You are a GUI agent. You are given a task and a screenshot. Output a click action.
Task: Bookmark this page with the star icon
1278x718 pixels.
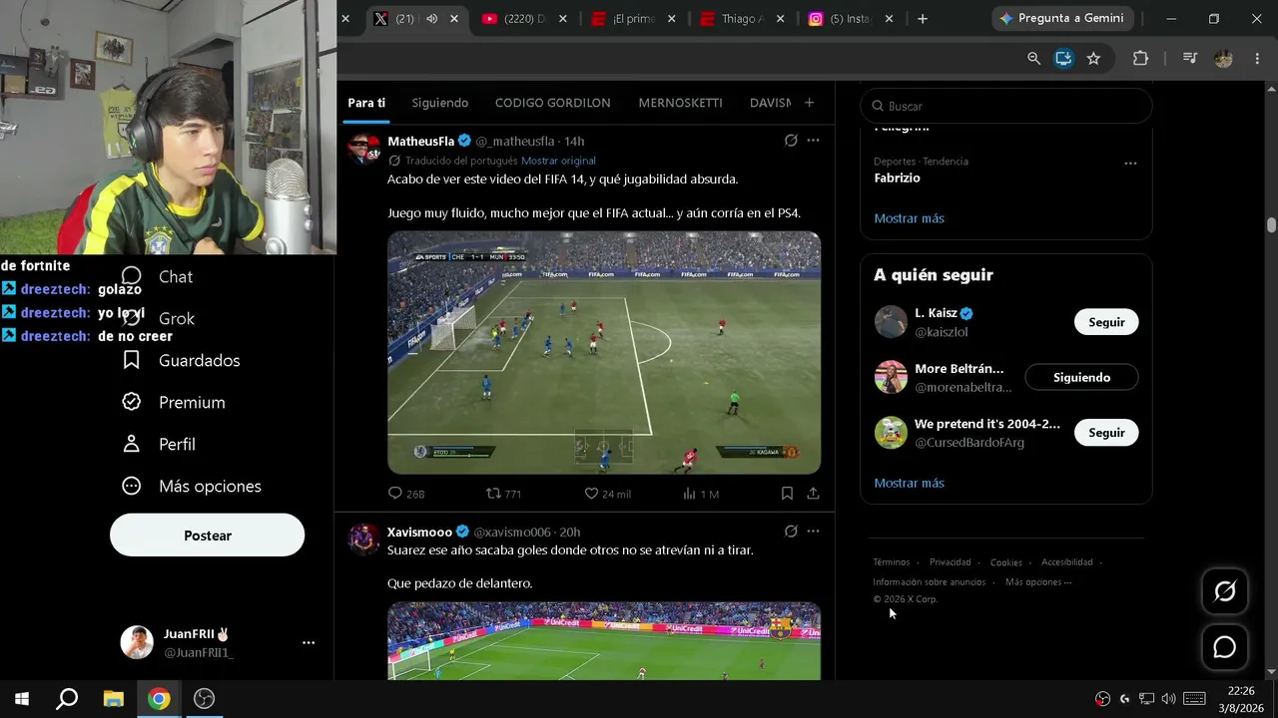point(1093,59)
